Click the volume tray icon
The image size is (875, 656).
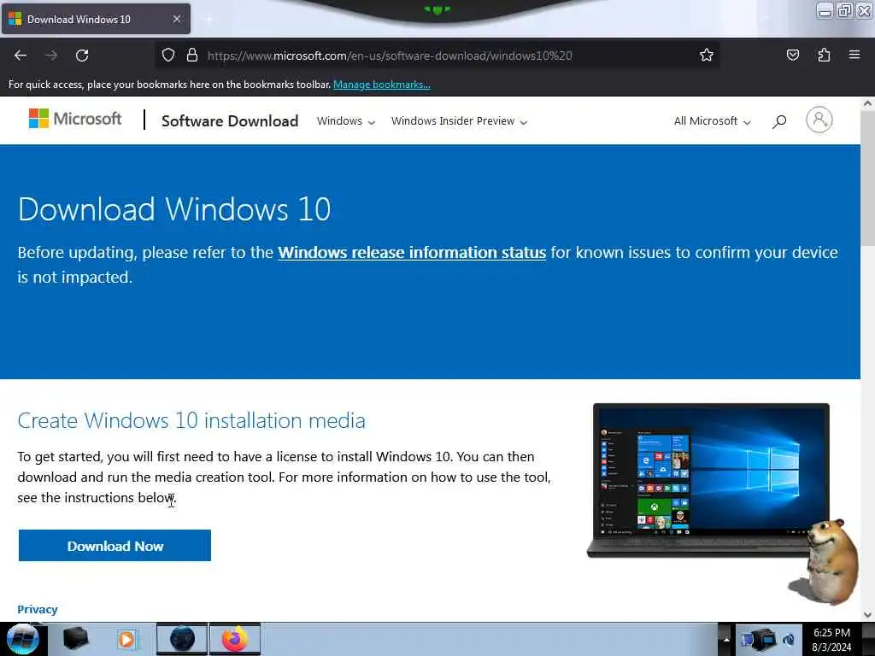pyautogui.click(x=789, y=640)
